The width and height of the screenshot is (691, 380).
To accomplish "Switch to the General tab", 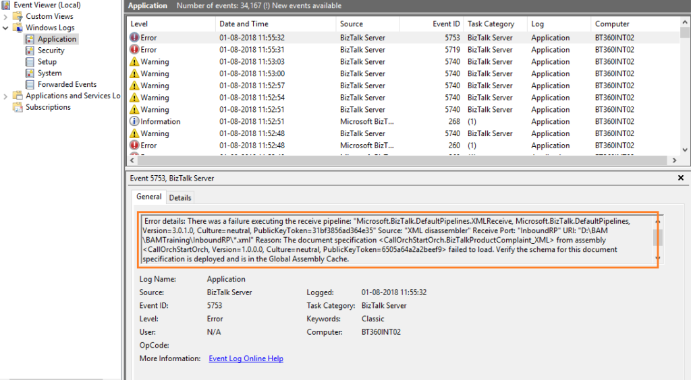I will point(148,197).
